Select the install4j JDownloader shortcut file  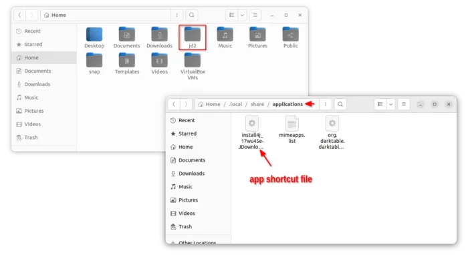pos(252,133)
